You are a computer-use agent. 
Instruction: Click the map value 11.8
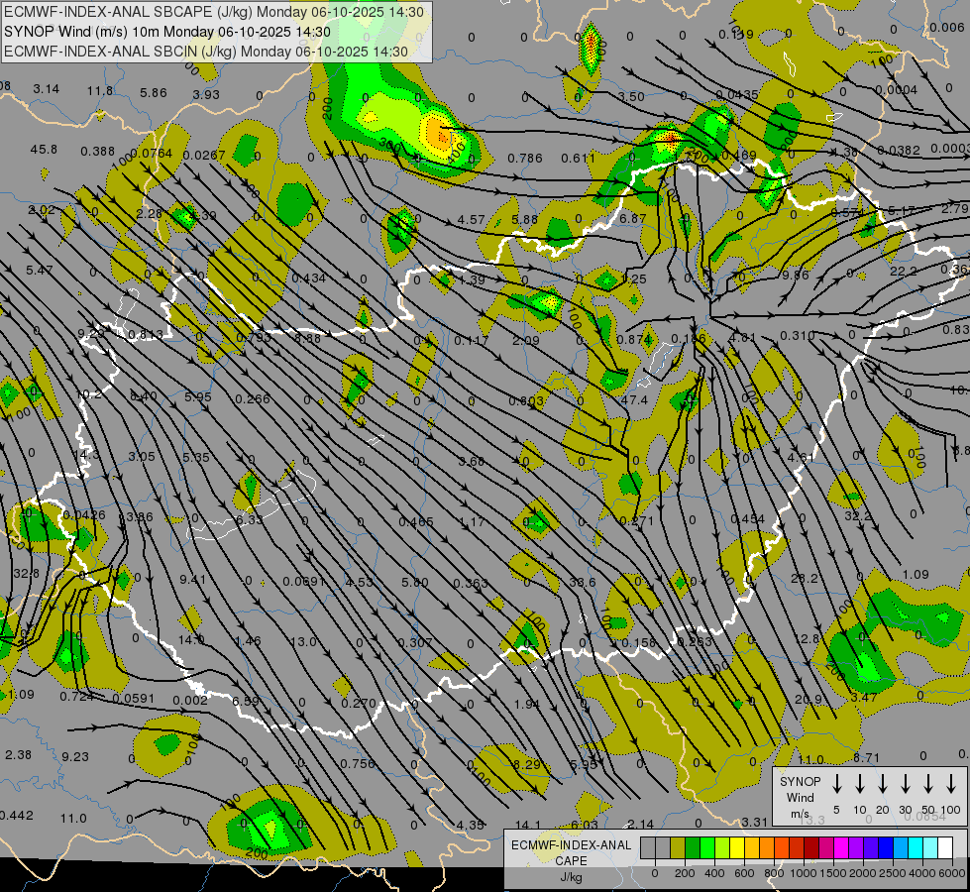pyautogui.click(x=100, y=91)
